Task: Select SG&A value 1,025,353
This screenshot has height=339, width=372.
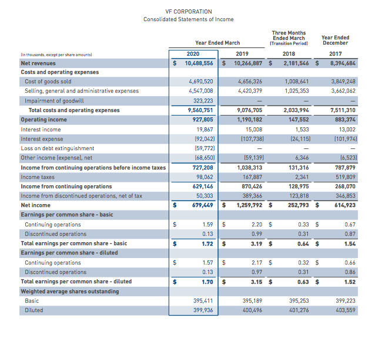Action: 297,91
